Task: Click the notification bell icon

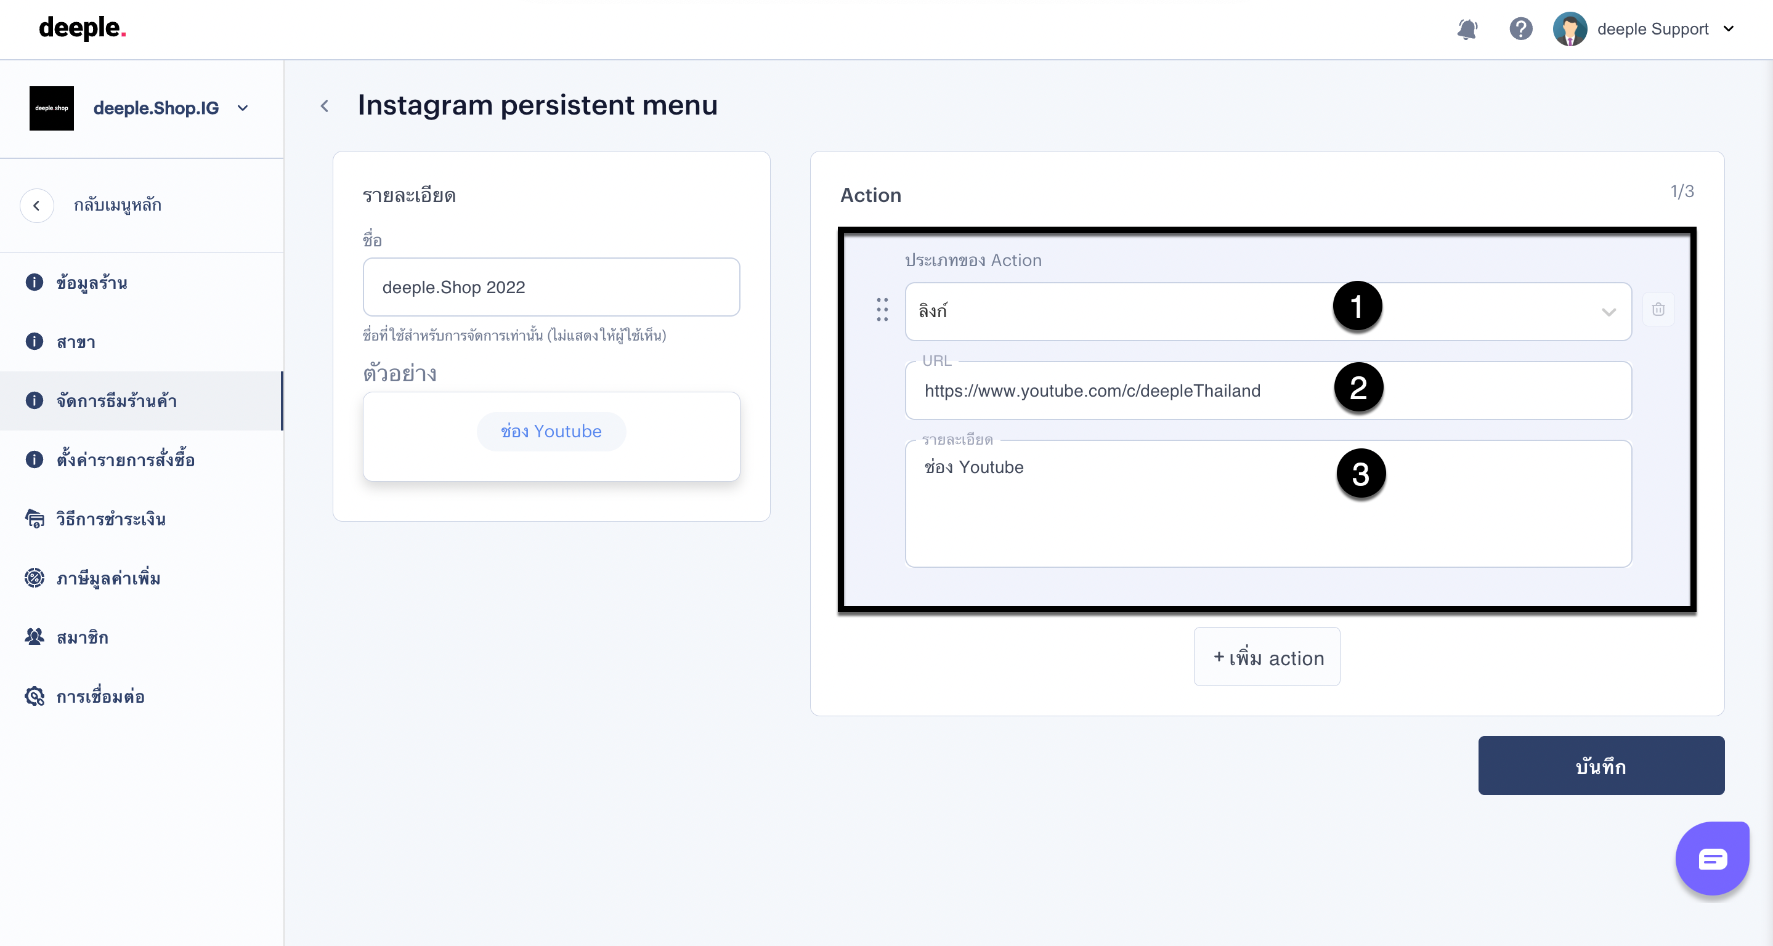Action: click(x=1467, y=29)
